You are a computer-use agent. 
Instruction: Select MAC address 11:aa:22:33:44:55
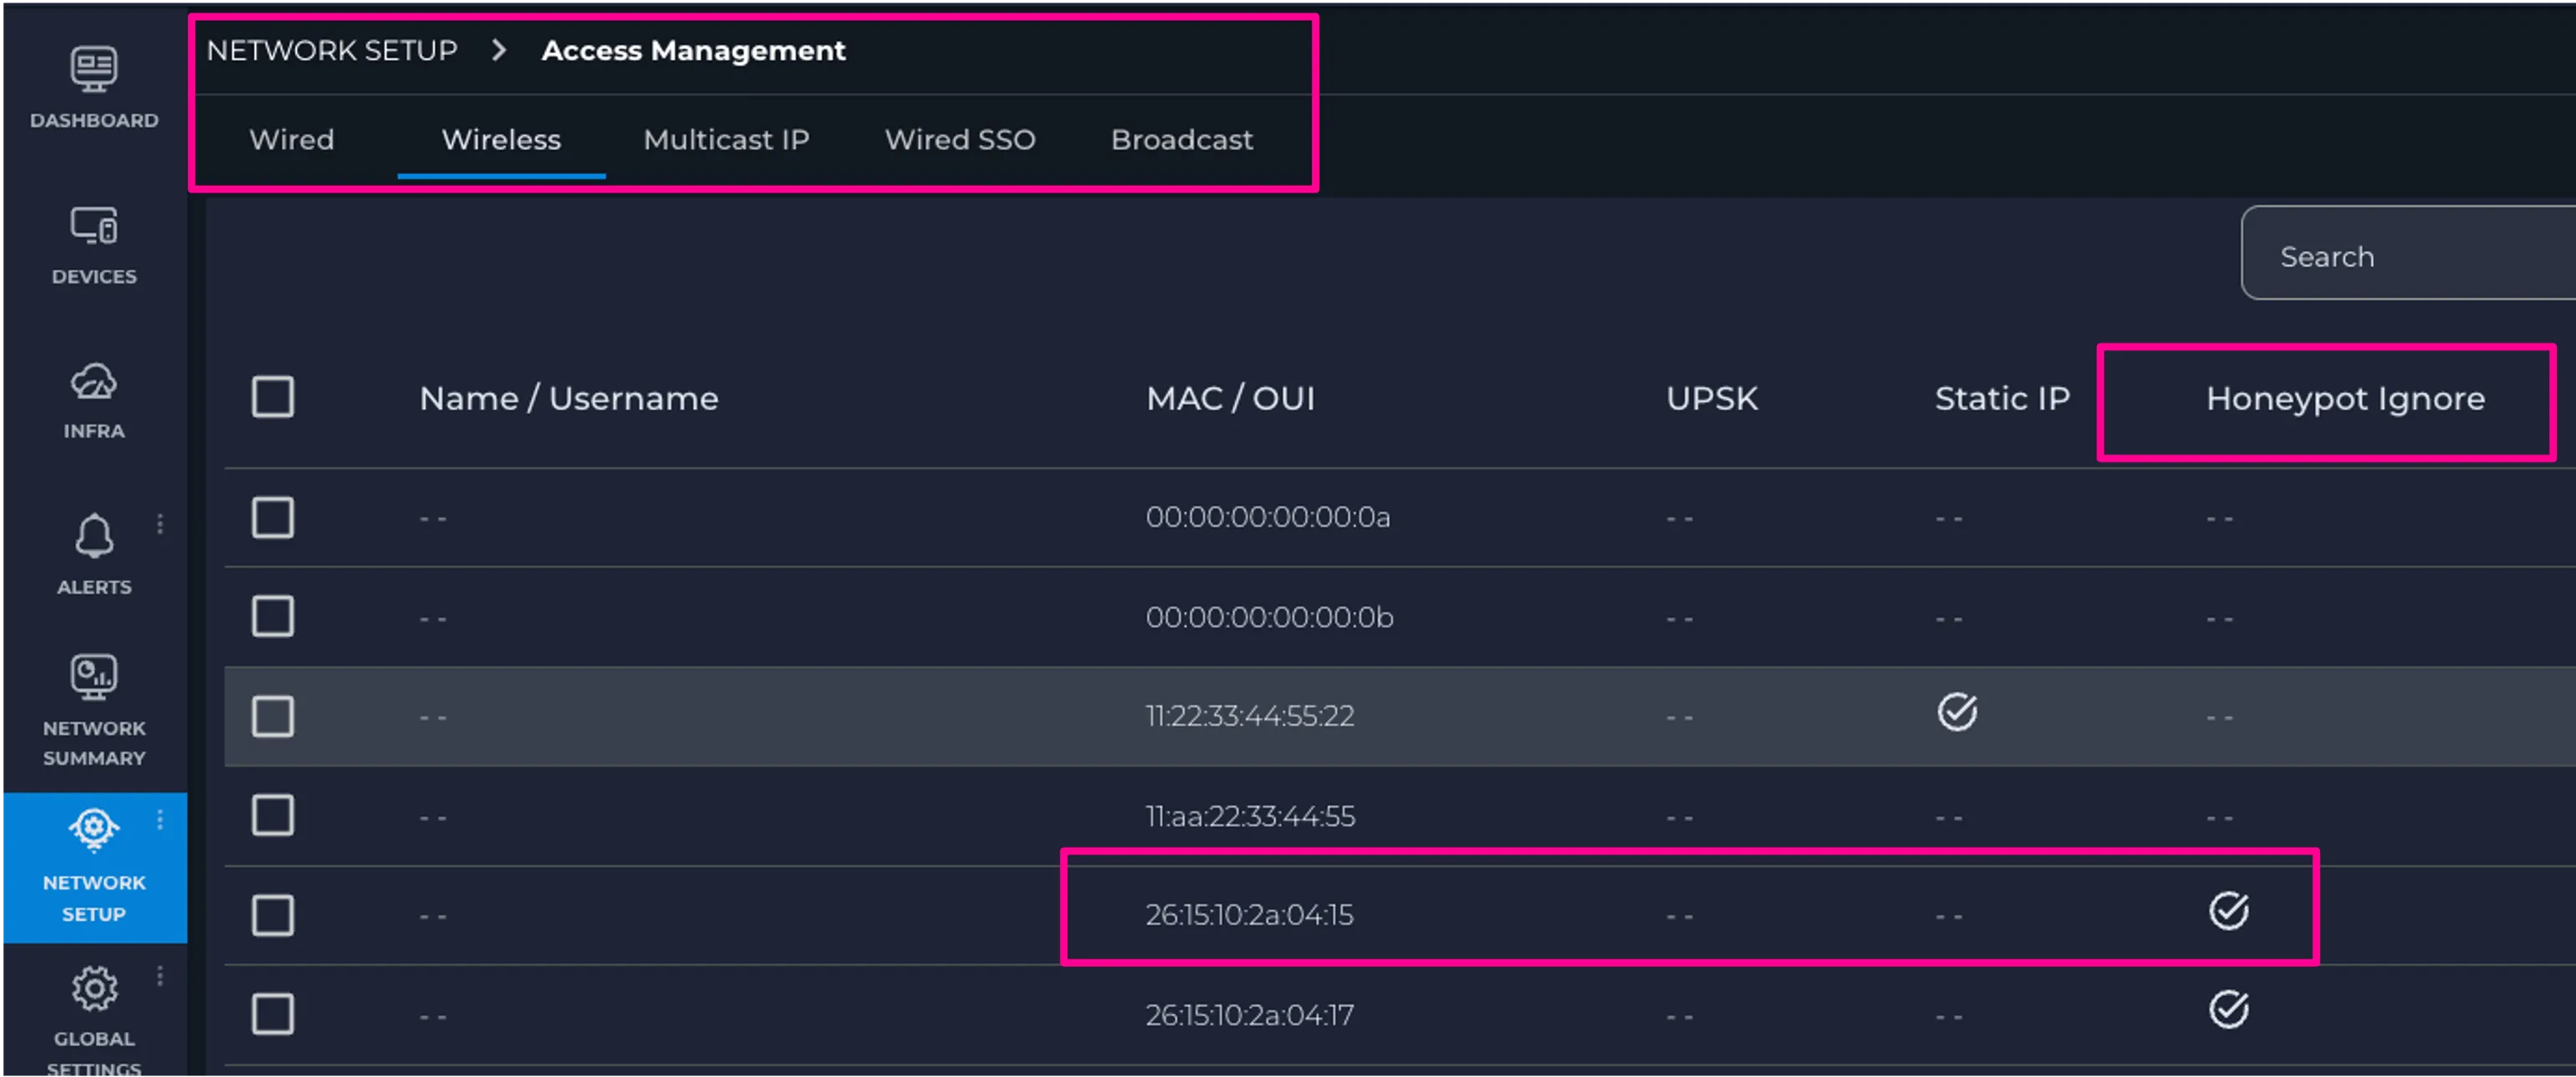[x=1250, y=816]
